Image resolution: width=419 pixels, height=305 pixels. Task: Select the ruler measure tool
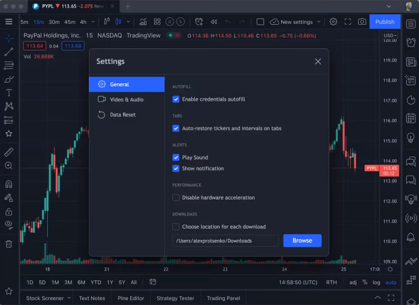point(9,152)
